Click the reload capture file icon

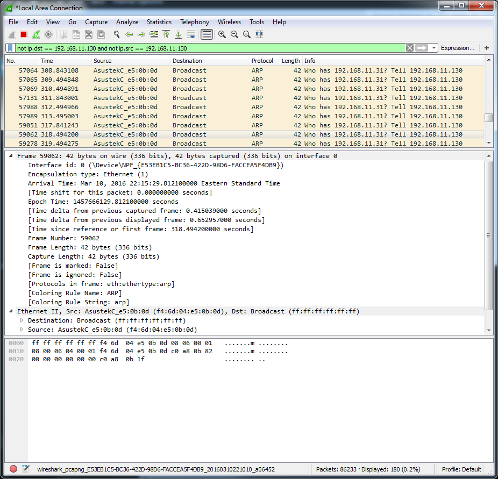click(101, 34)
